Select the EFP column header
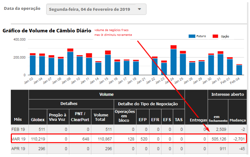Viewport: 250px width, 157px height. (x=142, y=120)
